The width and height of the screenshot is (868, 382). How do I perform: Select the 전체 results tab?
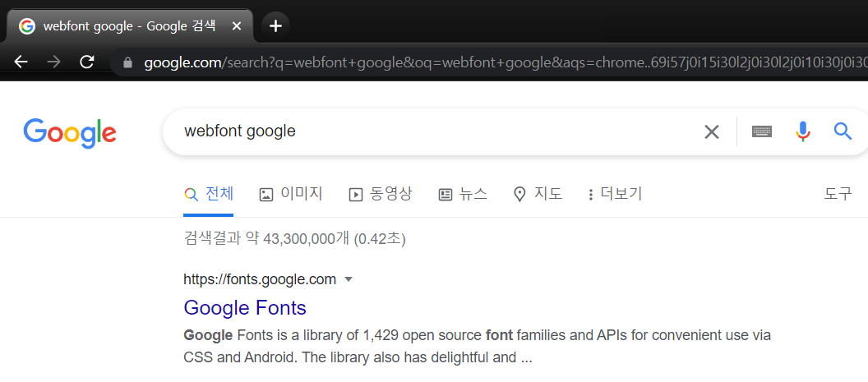[209, 194]
